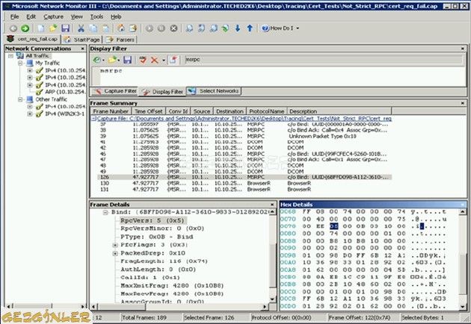Click the Cut scissors icon
The image size is (471, 324).
coord(81,28)
